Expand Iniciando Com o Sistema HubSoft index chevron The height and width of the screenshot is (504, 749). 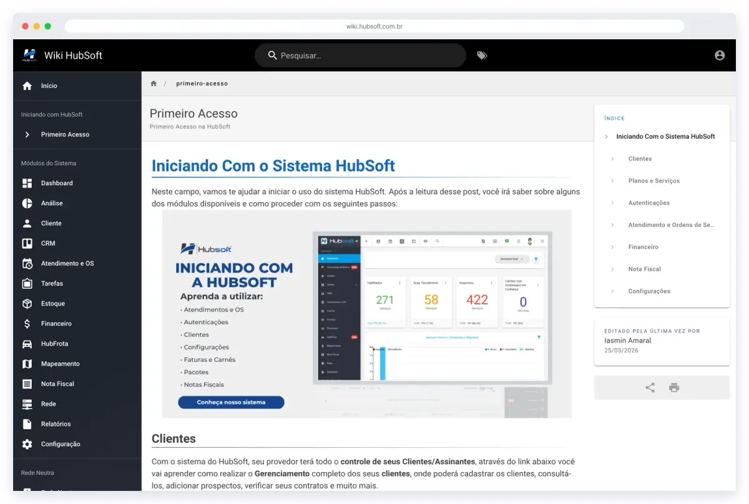coord(606,137)
